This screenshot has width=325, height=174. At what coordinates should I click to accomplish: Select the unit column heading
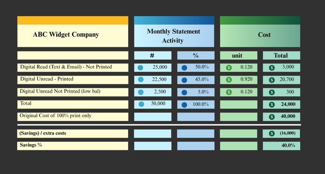pyautogui.click(x=238, y=55)
